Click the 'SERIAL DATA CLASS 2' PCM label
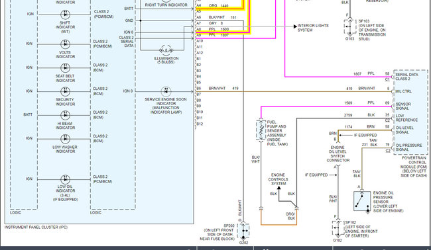This screenshot has width=431, height=250. pos(406,77)
